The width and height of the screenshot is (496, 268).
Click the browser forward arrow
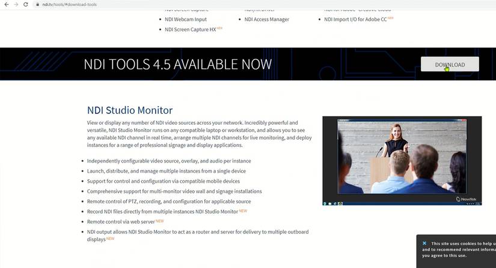[x=16, y=4]
